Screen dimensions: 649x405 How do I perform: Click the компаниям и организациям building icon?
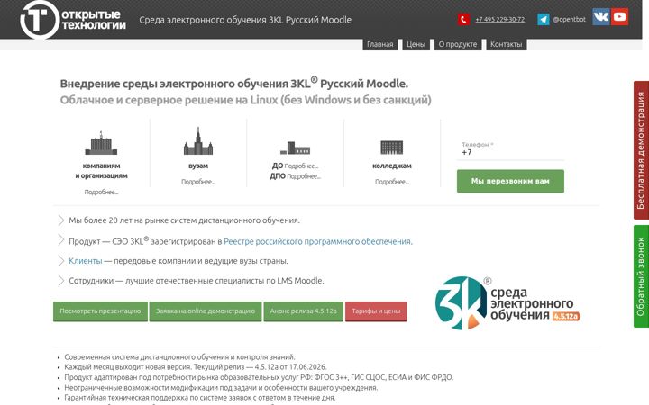101,143
